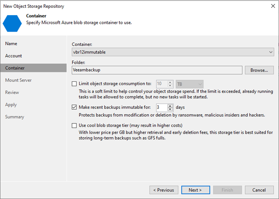The image size is (279, 199).
Task: Close the New Object Storage Repository dialog
Action: [273, 6]
